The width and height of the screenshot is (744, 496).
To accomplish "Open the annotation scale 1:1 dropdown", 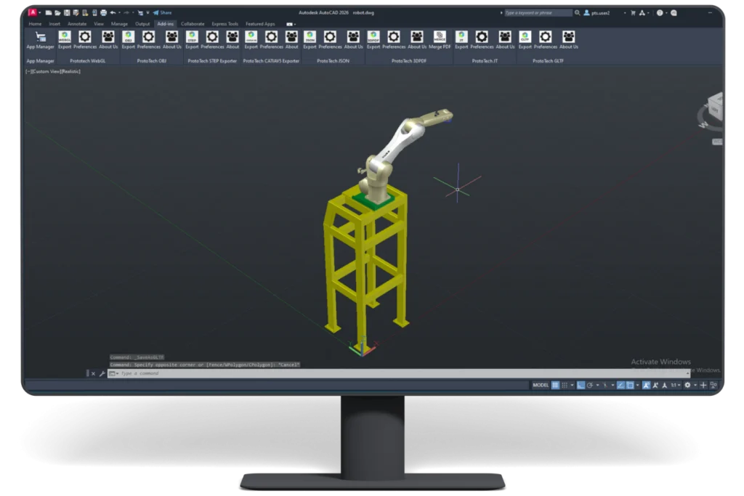I will point(676,385).
